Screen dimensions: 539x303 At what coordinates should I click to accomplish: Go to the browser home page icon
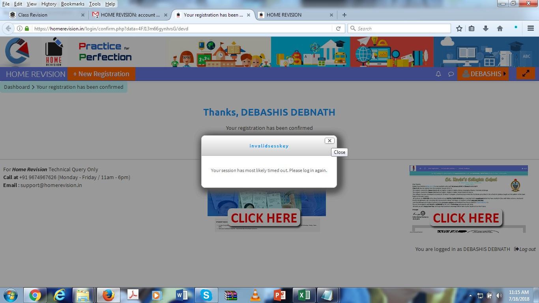[500, 28]
